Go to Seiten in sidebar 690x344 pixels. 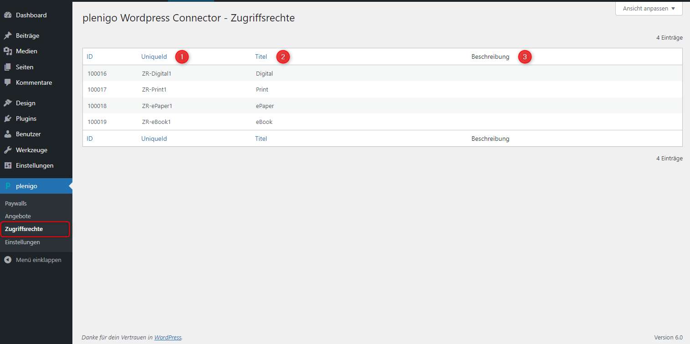(36, 67)
